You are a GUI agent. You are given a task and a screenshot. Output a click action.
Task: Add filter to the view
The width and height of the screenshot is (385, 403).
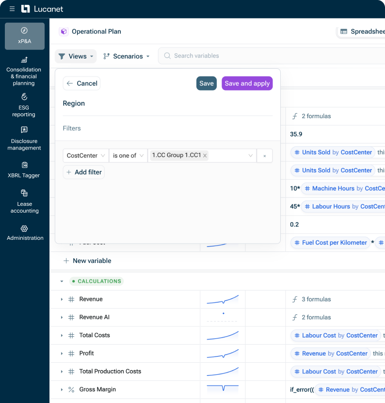tap(83, 172)
